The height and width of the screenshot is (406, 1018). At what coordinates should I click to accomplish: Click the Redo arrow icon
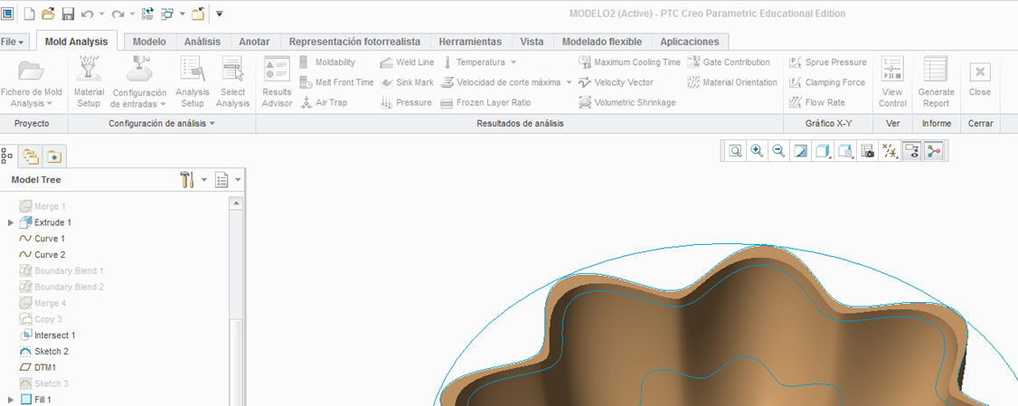click(x=118, y=13)
